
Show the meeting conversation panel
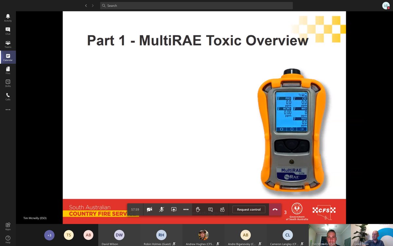tap(210, 209)
